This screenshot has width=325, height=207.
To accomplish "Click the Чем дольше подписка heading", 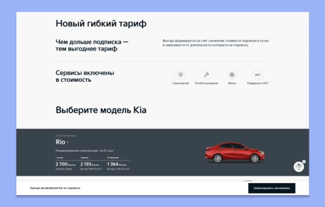I will (92, 45).
